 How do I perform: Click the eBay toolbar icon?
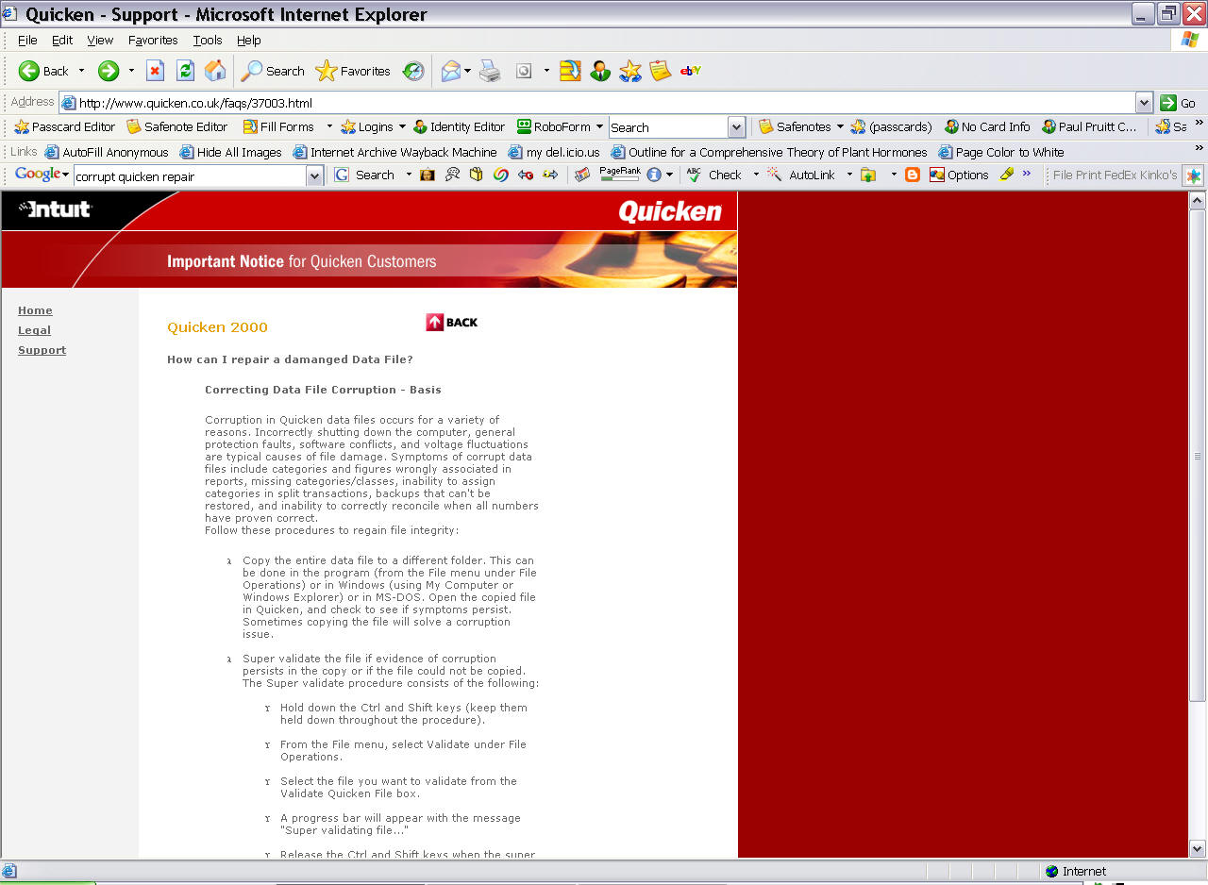[x=690, y=71]
